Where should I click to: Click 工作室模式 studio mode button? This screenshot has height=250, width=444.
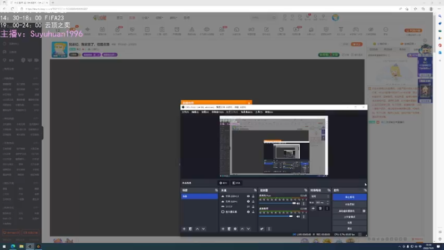click(350, 217)
